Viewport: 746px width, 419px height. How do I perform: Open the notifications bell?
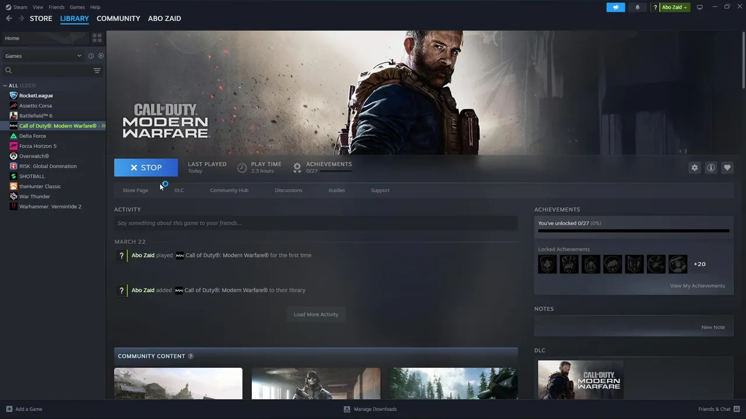(x=637, y=7)
